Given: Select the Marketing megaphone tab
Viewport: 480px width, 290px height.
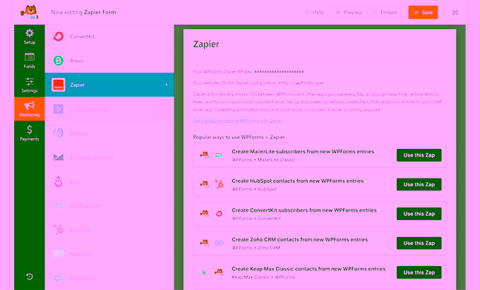Looking at the screenshot, I should [30, 109].
